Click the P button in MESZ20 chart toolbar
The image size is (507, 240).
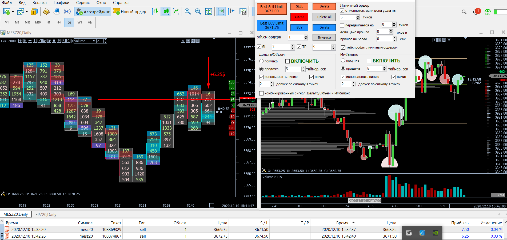[59, 41]
